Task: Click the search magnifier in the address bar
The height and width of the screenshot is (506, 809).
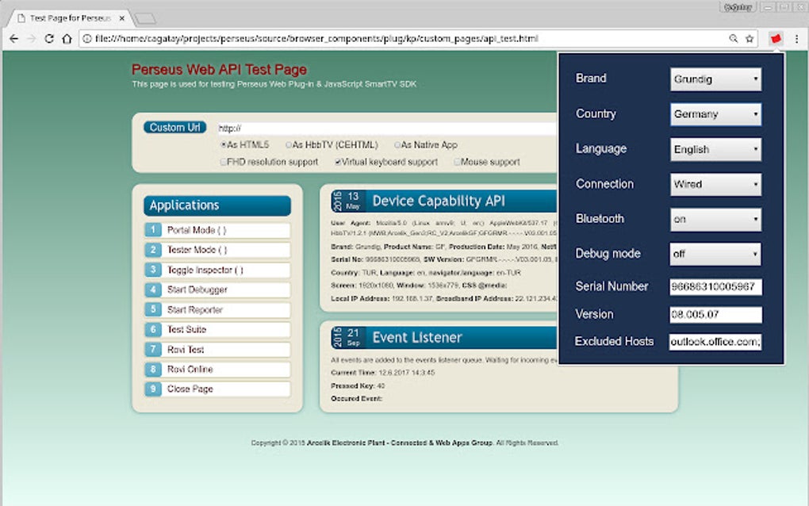Action: click(734, 37)
